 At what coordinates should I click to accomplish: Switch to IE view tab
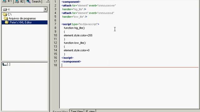click(x=90, y=111)
